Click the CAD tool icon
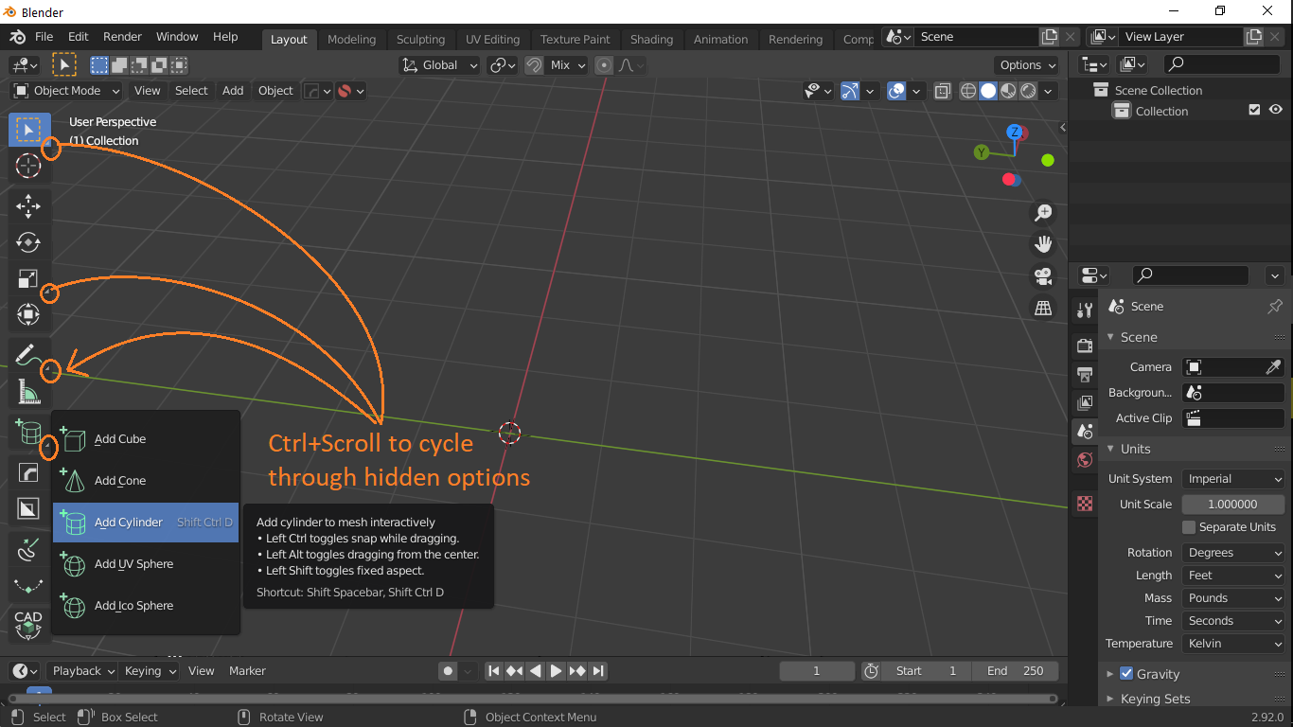This screenshot has height=727, width=1293. point(28,625)
